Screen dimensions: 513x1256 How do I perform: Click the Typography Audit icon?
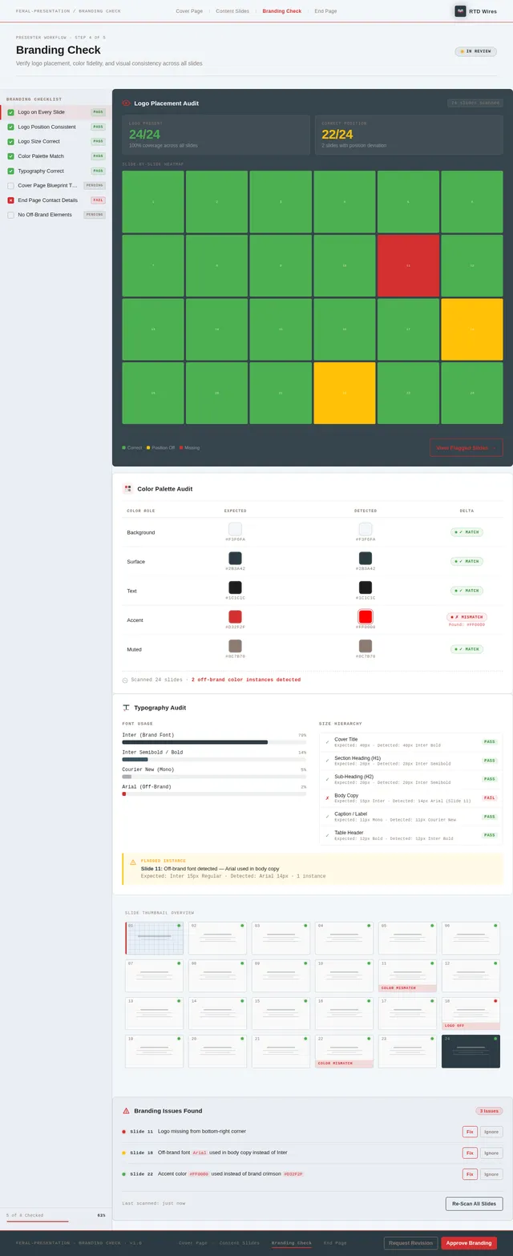click(x=126, y=708)
